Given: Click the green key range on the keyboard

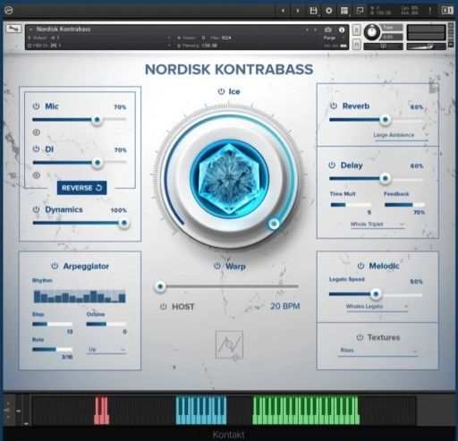Looking at the screenshot, I should click(x=306, y=410).
